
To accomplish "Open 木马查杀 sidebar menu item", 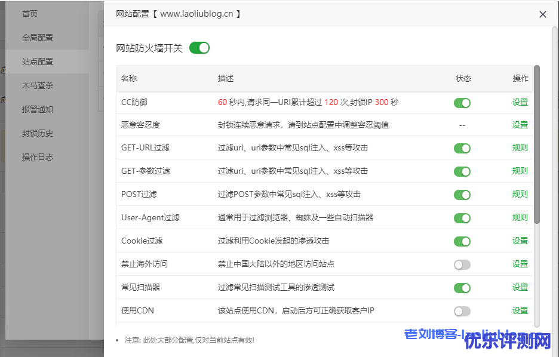I will [38, 85].
